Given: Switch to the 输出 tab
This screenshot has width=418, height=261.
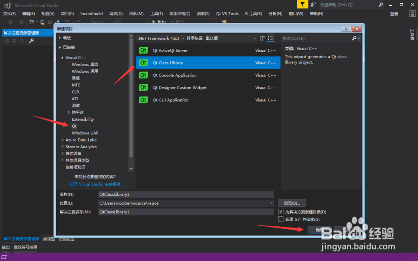Looking at the screenshot, I should [6, 247].
